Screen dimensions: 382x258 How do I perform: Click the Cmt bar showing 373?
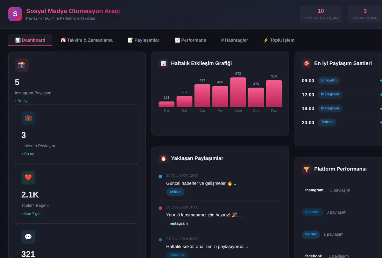[256, 97]
